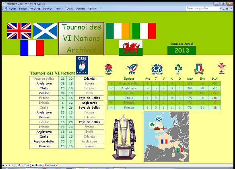
Task: Click the French tricolour flag in the header
Action: coord(32,48)
